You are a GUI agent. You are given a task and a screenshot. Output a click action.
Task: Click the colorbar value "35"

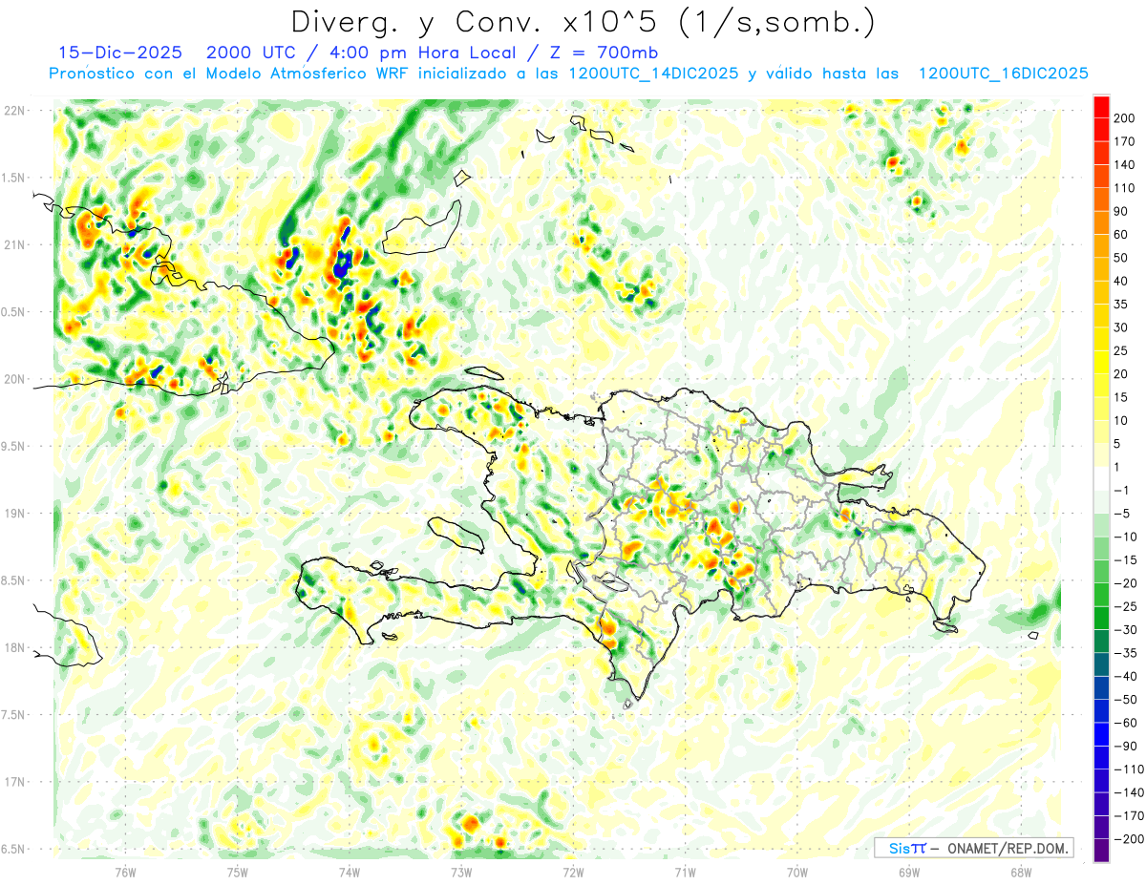[x=1120, y=305]
